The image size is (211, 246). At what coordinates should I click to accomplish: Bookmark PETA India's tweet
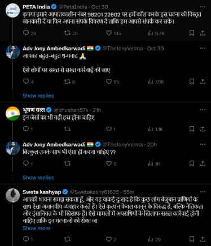click(x=192, y=33)
